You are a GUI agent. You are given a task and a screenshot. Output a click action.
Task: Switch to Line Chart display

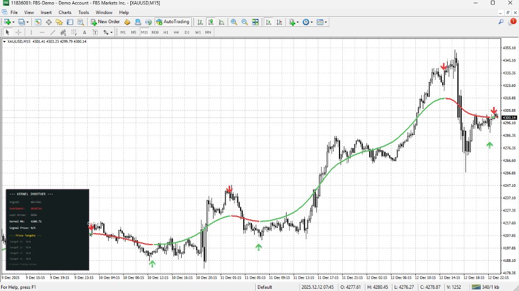(x=222, y=22)
